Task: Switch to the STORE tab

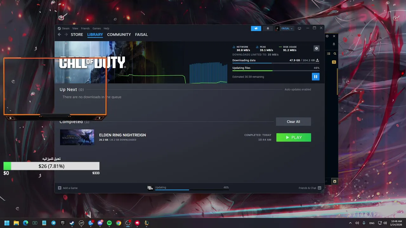Action: pyautogui.click(x=77, y=35)
